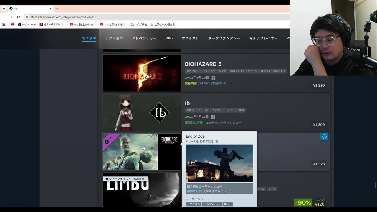Click the -90% discount badge for LIMBO
This screenshot has height=212, width=377.
tap(303, 203)
